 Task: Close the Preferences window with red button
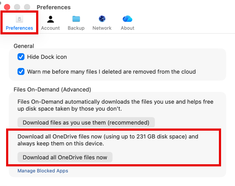(x=7, y=7)
